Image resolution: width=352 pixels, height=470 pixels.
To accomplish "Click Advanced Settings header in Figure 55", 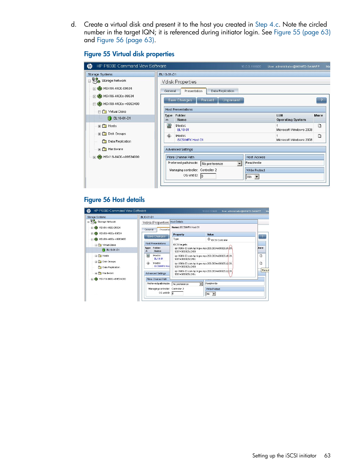I will click(245, 149).
